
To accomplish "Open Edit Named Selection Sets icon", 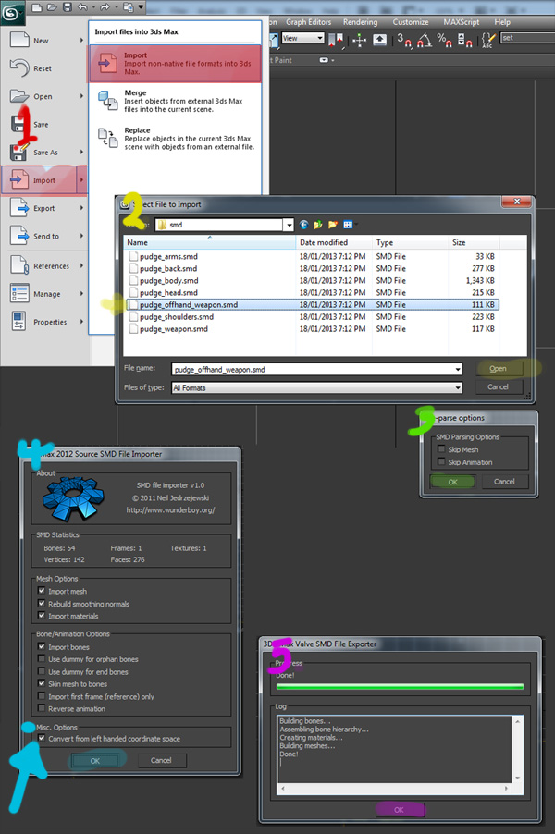I will (x=488, y=41).
